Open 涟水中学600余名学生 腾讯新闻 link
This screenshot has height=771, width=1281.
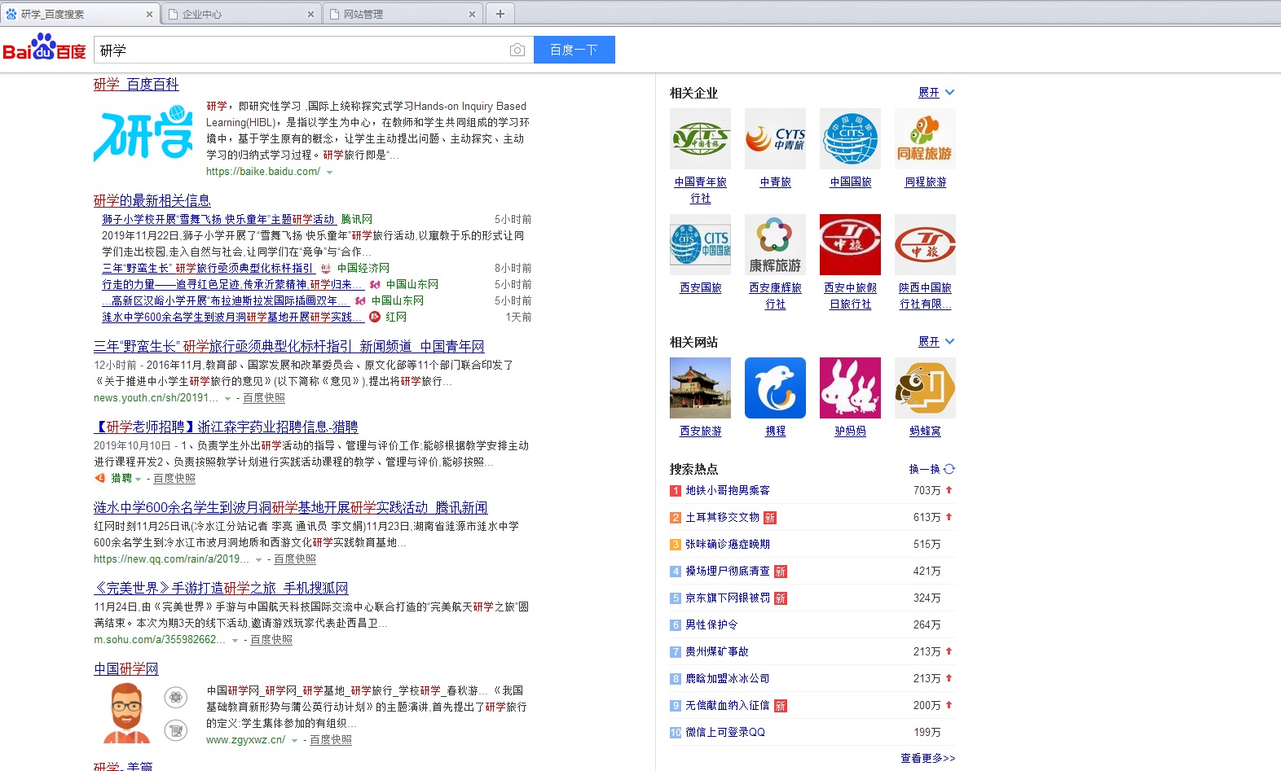click(x=290, y=507)
